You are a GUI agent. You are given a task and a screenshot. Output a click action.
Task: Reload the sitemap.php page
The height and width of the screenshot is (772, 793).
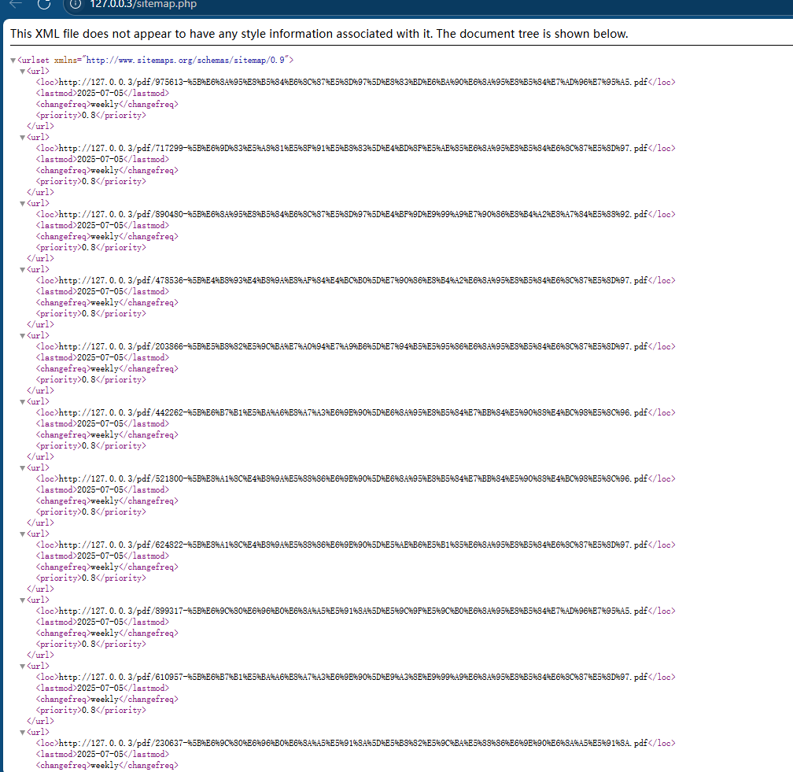point(45,4)
